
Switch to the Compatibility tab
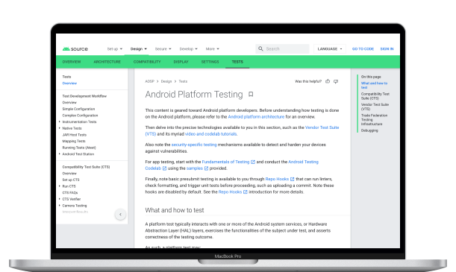(x=147, y=62)
